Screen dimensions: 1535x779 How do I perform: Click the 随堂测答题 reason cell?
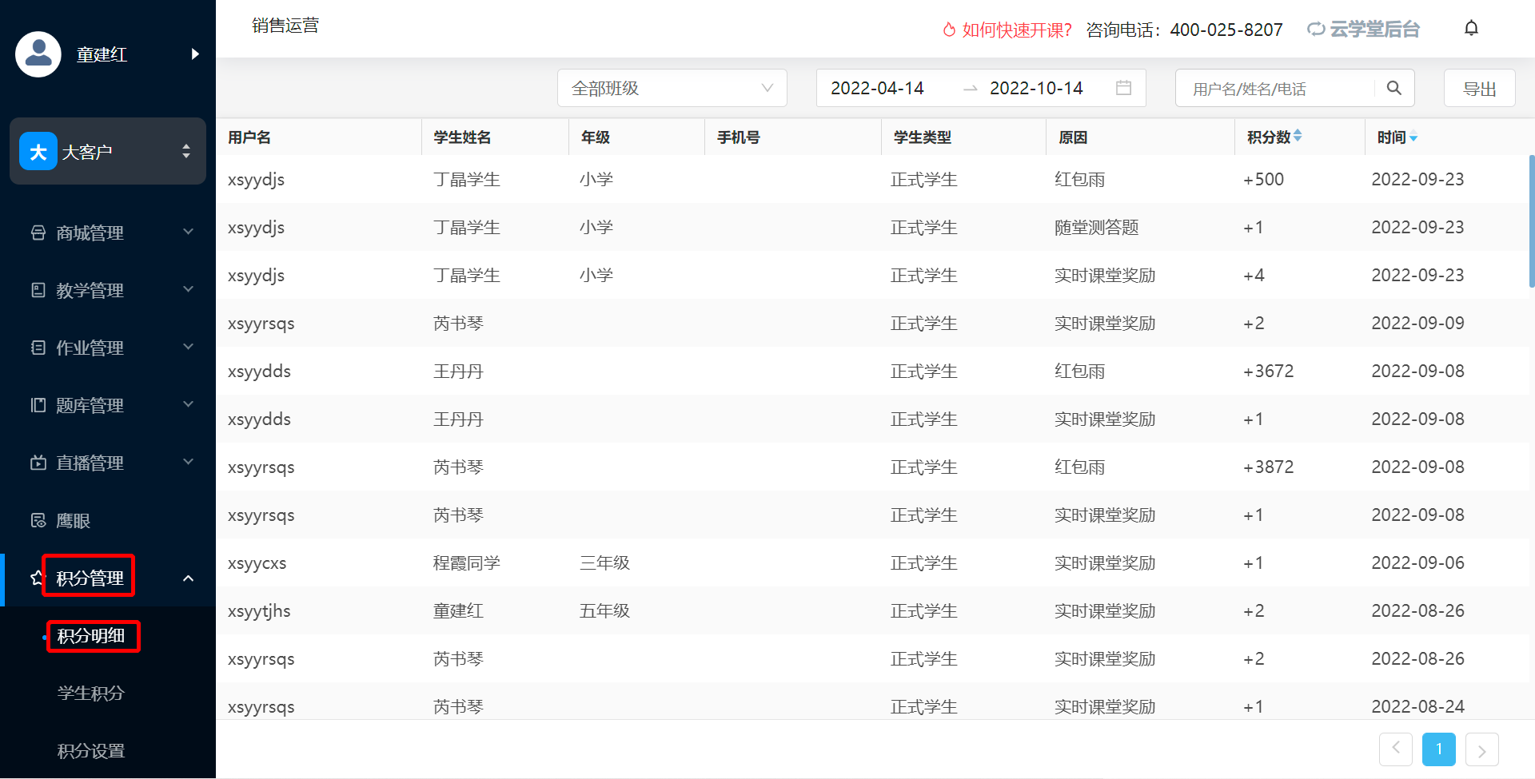[1096, 227]
